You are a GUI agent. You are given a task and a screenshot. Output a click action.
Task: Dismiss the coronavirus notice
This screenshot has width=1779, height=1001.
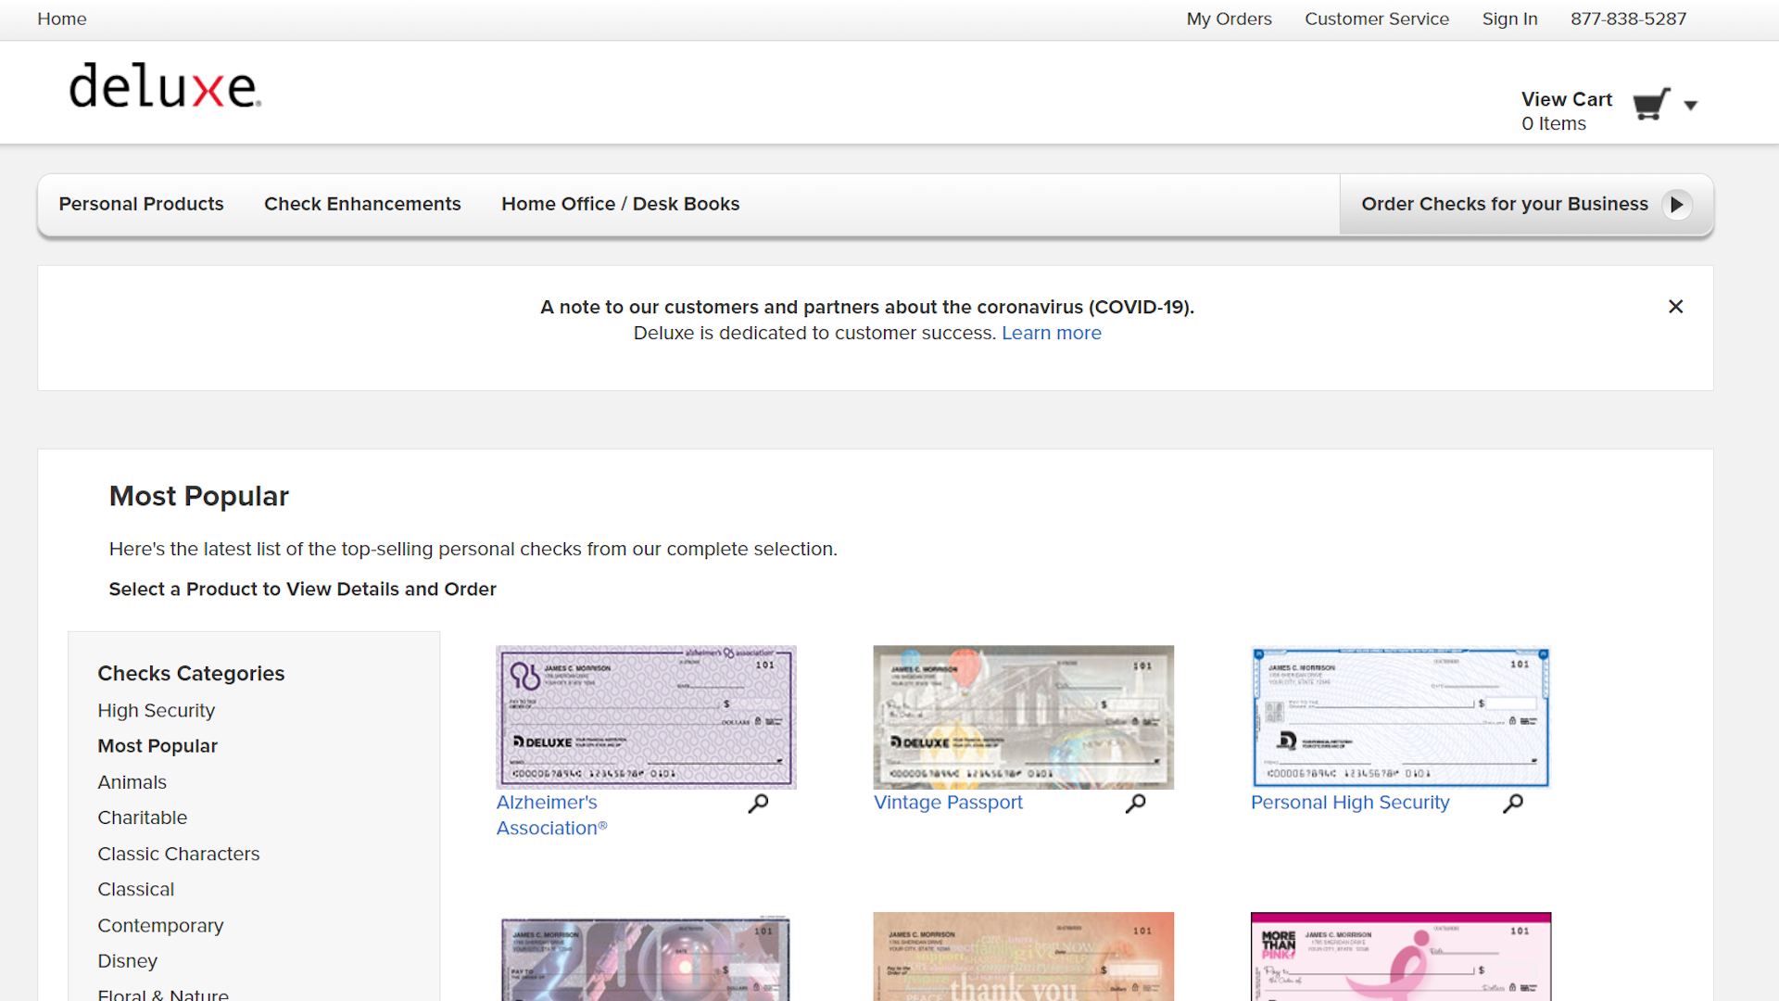point(1675,306)
